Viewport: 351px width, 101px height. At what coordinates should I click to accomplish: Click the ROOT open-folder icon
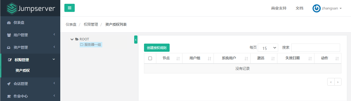[x=77, y=39]
